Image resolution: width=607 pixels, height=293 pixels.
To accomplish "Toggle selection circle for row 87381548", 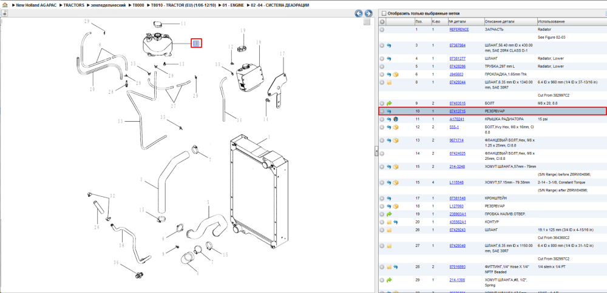I will click(382, 199).
